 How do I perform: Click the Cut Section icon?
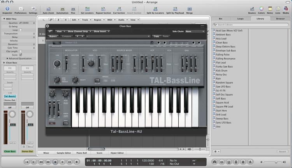tap(119, 9)
